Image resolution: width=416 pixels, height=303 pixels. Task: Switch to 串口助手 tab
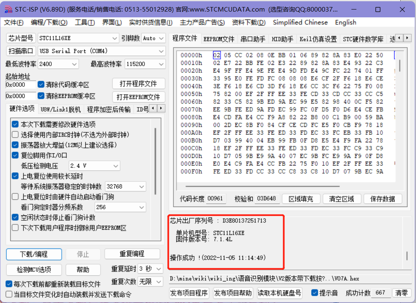point(253,39)
